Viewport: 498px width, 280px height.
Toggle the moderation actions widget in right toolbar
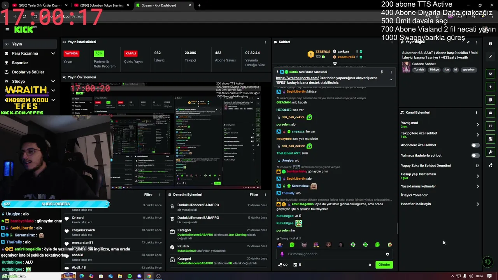coord(490,139)
